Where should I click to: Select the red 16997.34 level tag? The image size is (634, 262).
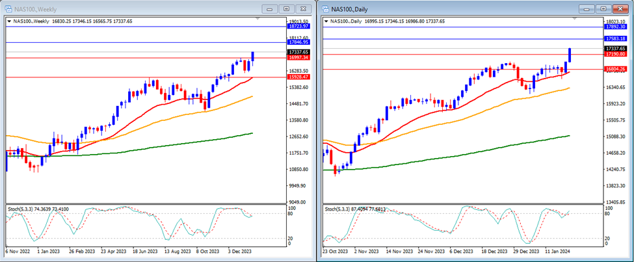pos(300,58)
